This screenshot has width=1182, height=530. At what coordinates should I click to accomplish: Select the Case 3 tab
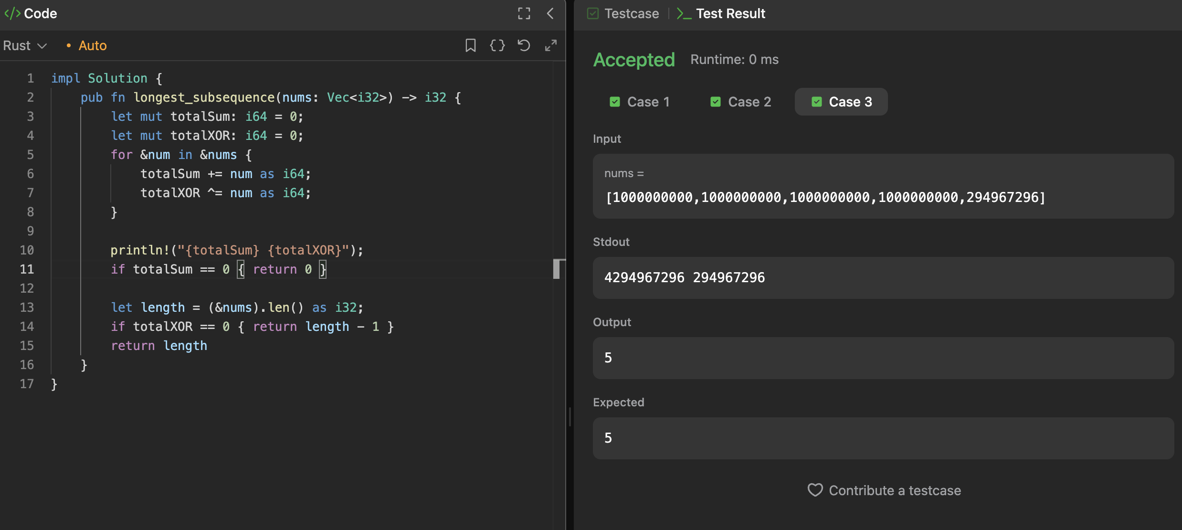[841, 102]
